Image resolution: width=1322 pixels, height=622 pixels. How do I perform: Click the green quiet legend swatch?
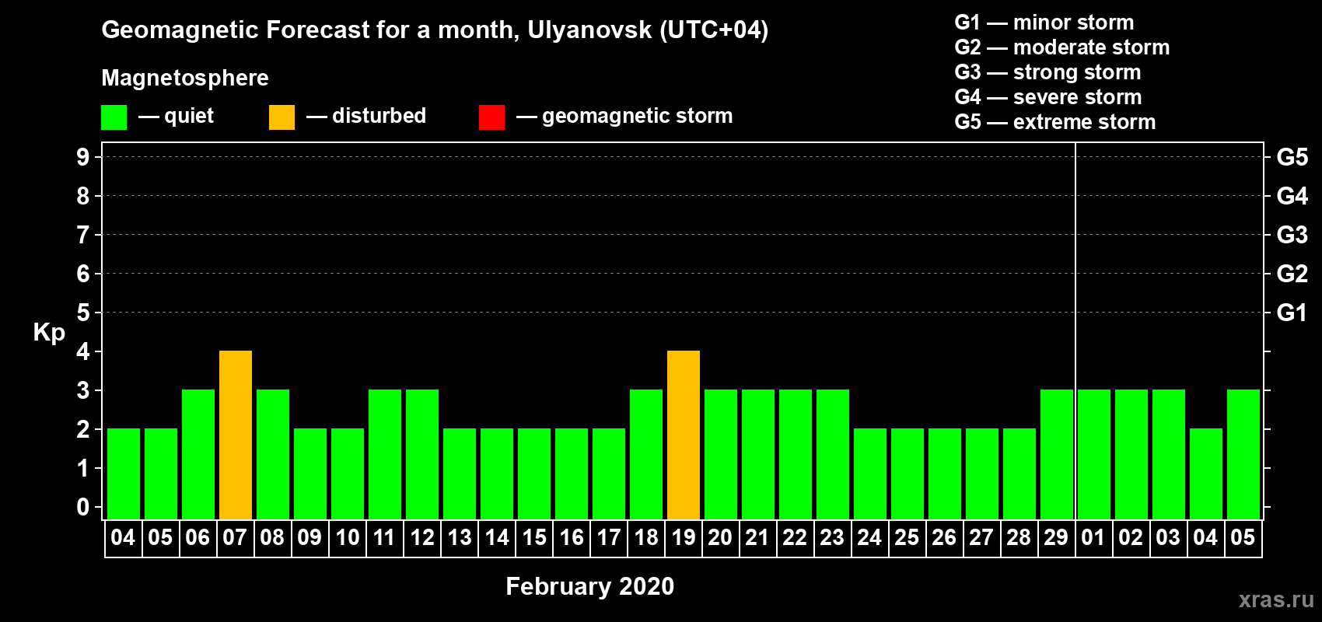pos(114,117)
